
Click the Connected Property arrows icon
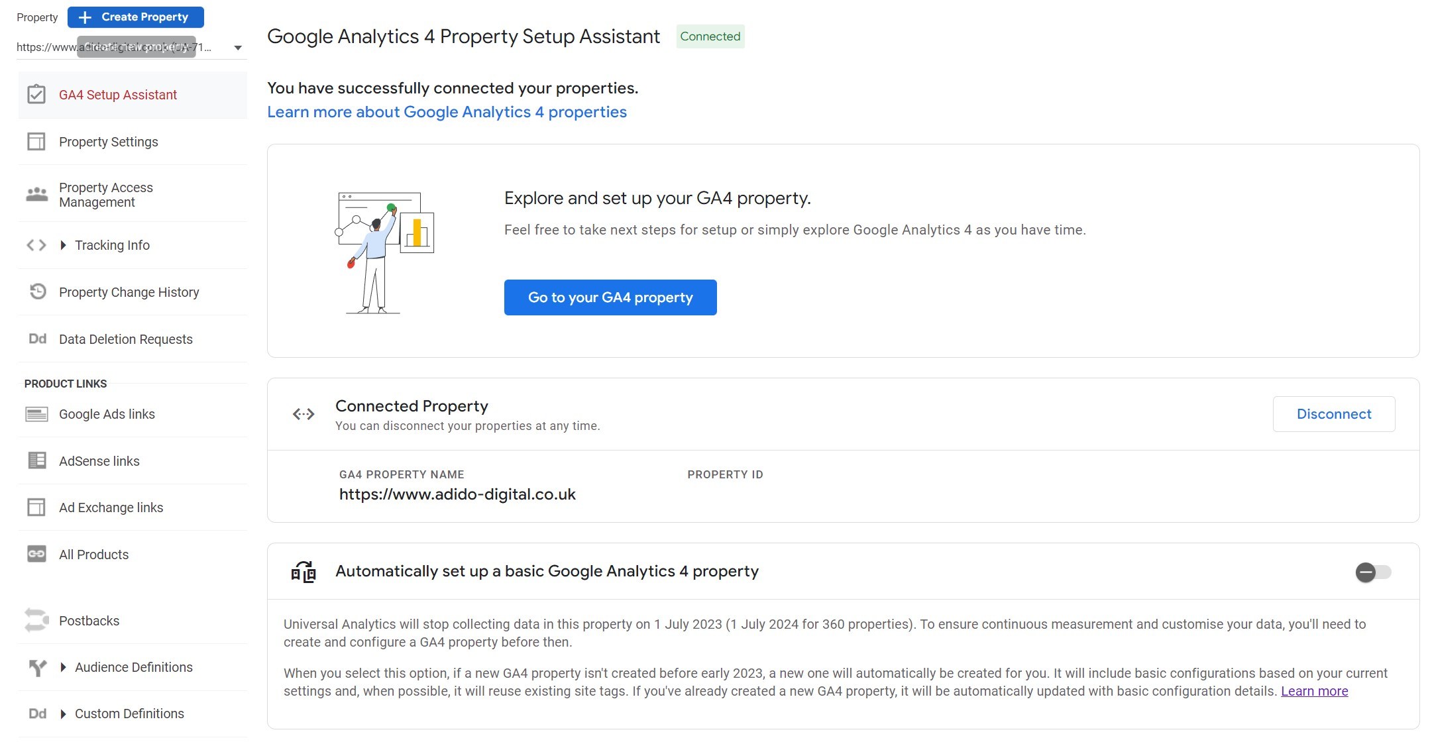pos(303,414)
